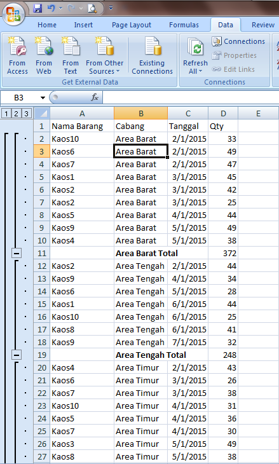Click the Redo arrow icon
This screenshot has height=464, width=279.
[71, 8]
